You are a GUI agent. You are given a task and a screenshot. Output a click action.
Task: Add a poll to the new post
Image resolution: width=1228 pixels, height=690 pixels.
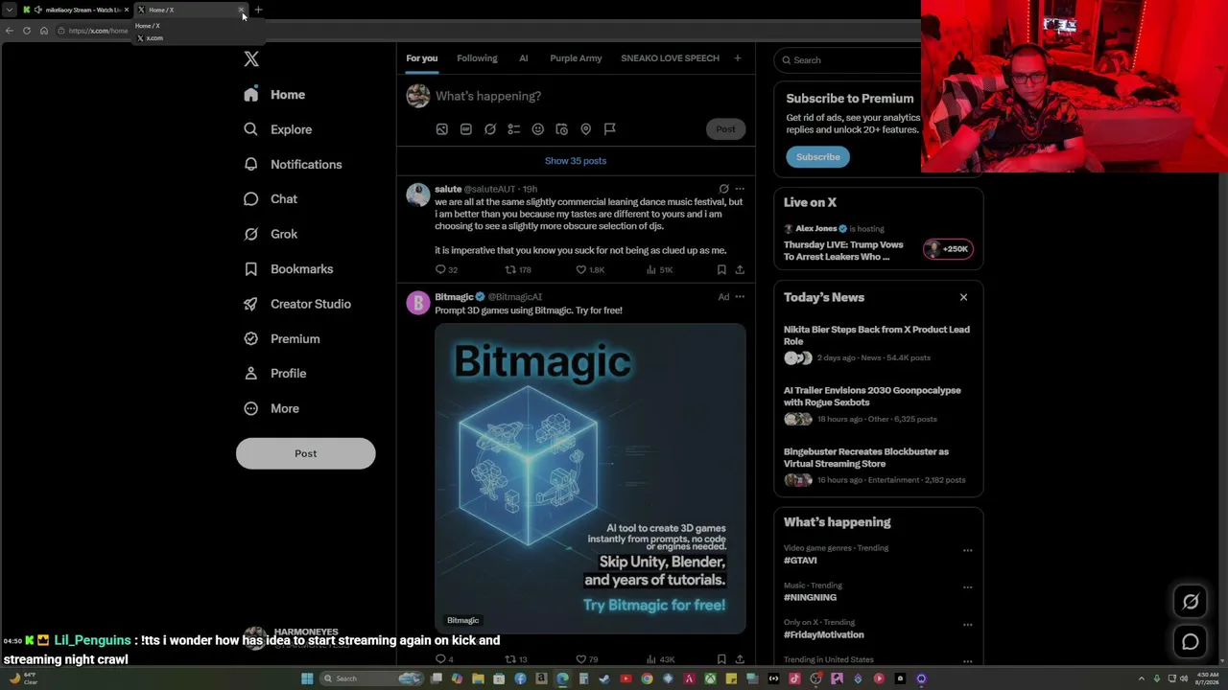pyautogui.click(x=513, y=129)
